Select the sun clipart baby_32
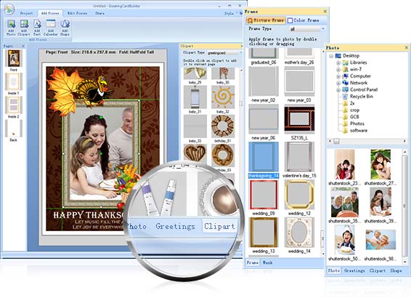This screenshot has width=411, height=298. [x=223, y=97]
